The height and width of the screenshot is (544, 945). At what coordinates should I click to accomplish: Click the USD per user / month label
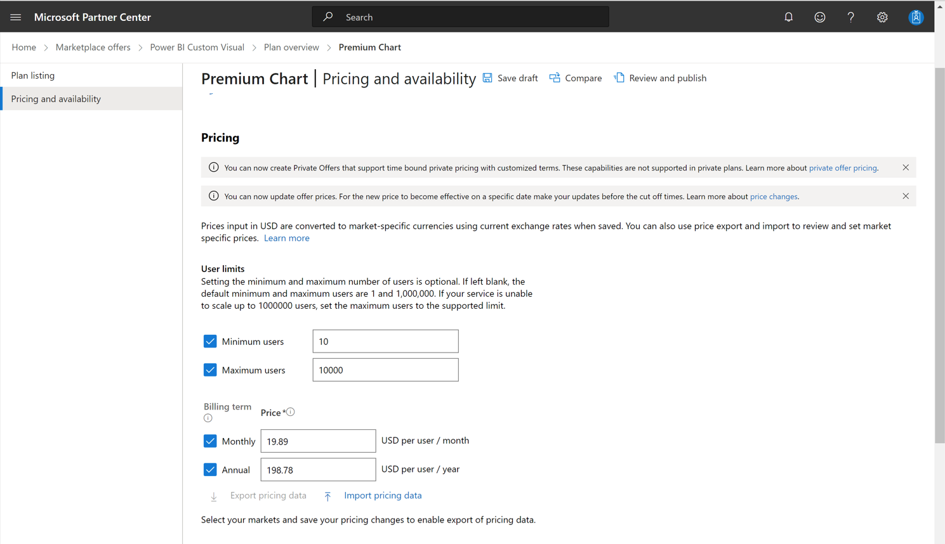425,441
